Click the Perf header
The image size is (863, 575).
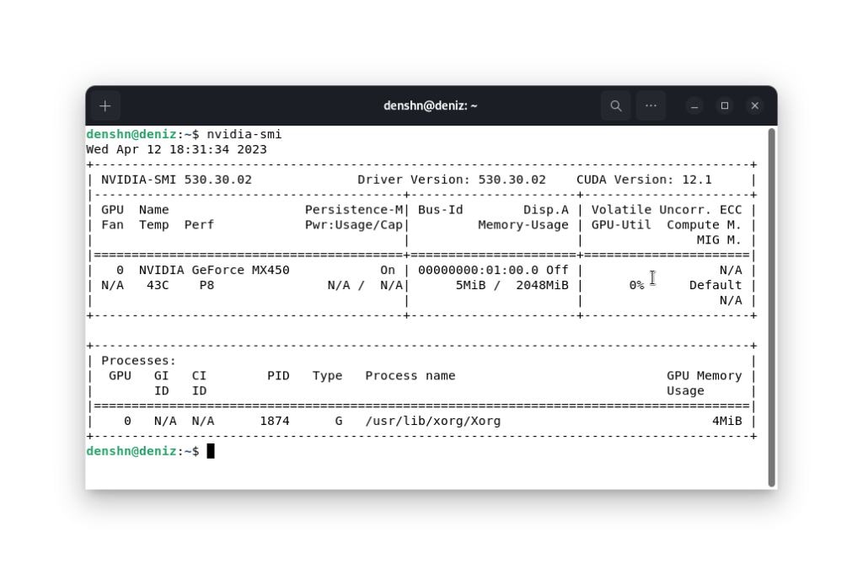pos(199,225)
